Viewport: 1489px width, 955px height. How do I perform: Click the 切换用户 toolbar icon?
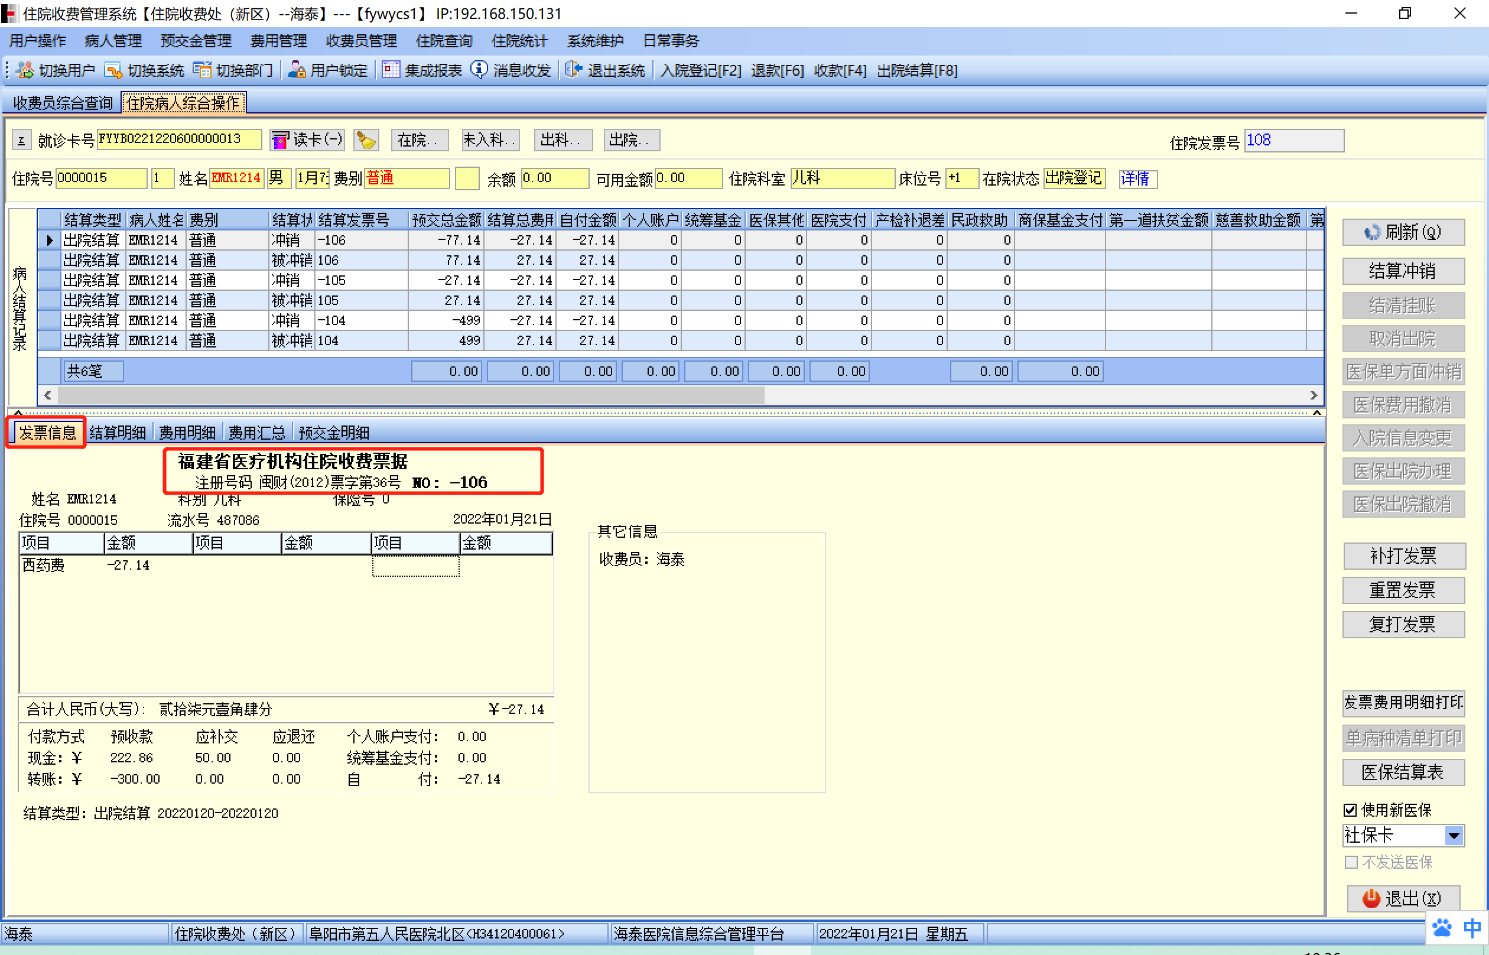click(25, 70)
